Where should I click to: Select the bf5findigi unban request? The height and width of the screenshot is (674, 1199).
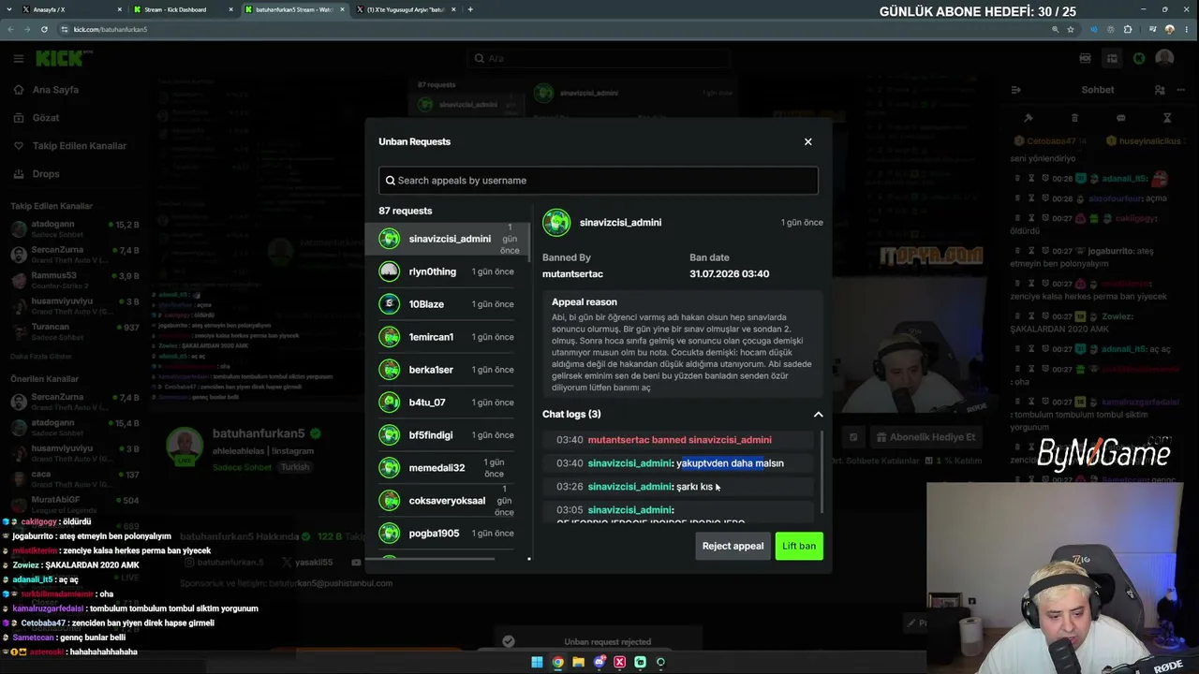pyautogui.click(x=448, y=435)
